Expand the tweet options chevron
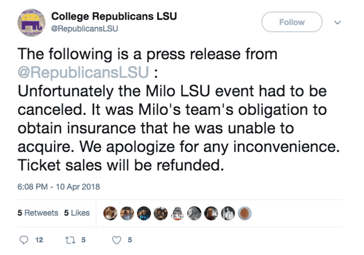Screen dimensions: 364x255 click(x=338, y=23)
